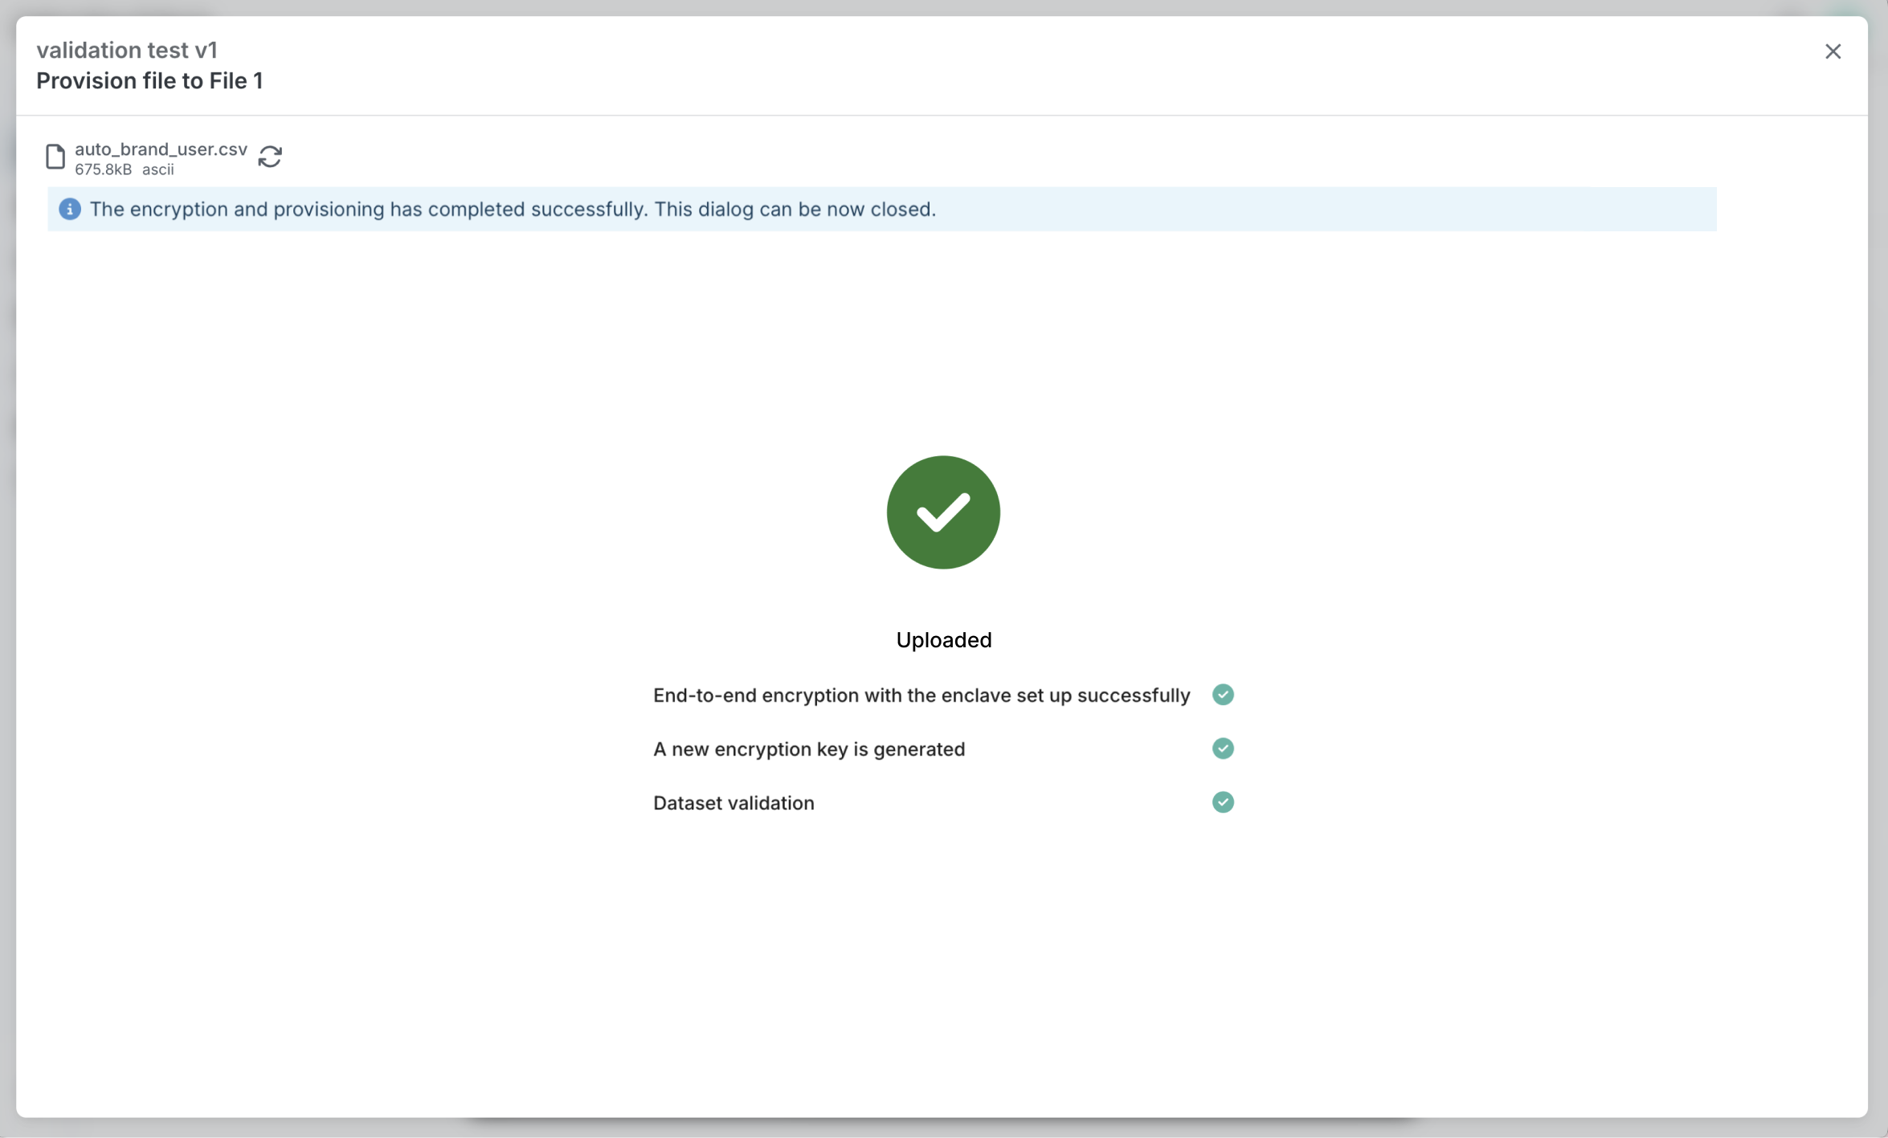Click the file document icon

(x=55, y=157)
